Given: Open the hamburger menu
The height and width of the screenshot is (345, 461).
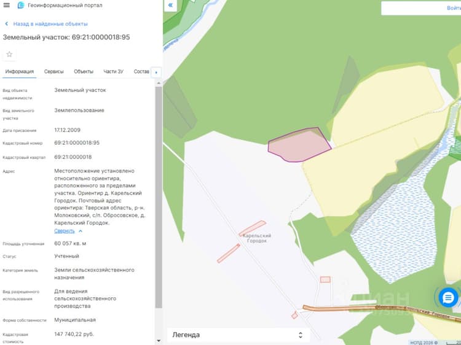Looking at the screenshot, I should coord(7,5).
